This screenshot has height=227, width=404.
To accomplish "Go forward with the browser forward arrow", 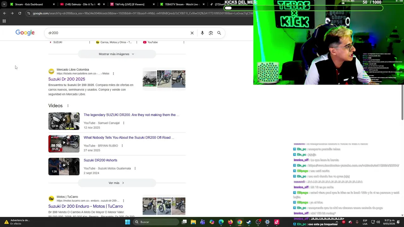I will coord(12,13).
